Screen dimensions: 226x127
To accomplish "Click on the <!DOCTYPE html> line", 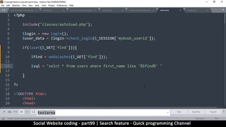I will [x=30, y=94].
